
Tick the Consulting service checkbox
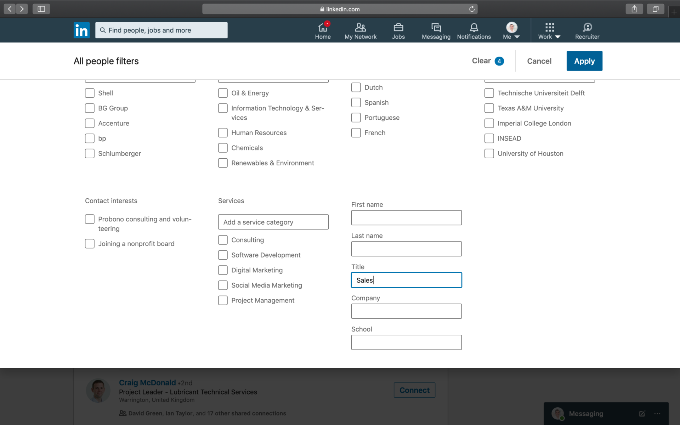223,240
